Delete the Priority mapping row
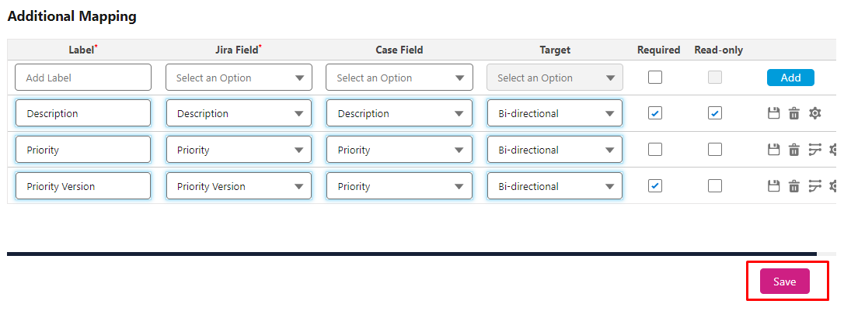 tap(794, 150)
